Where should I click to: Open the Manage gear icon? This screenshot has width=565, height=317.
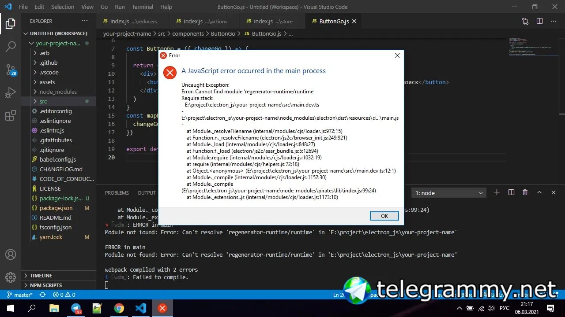[11, 277]
